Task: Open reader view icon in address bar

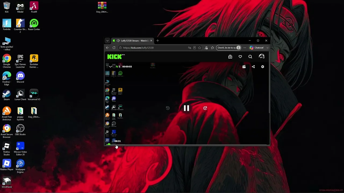Action: [195, 48]
